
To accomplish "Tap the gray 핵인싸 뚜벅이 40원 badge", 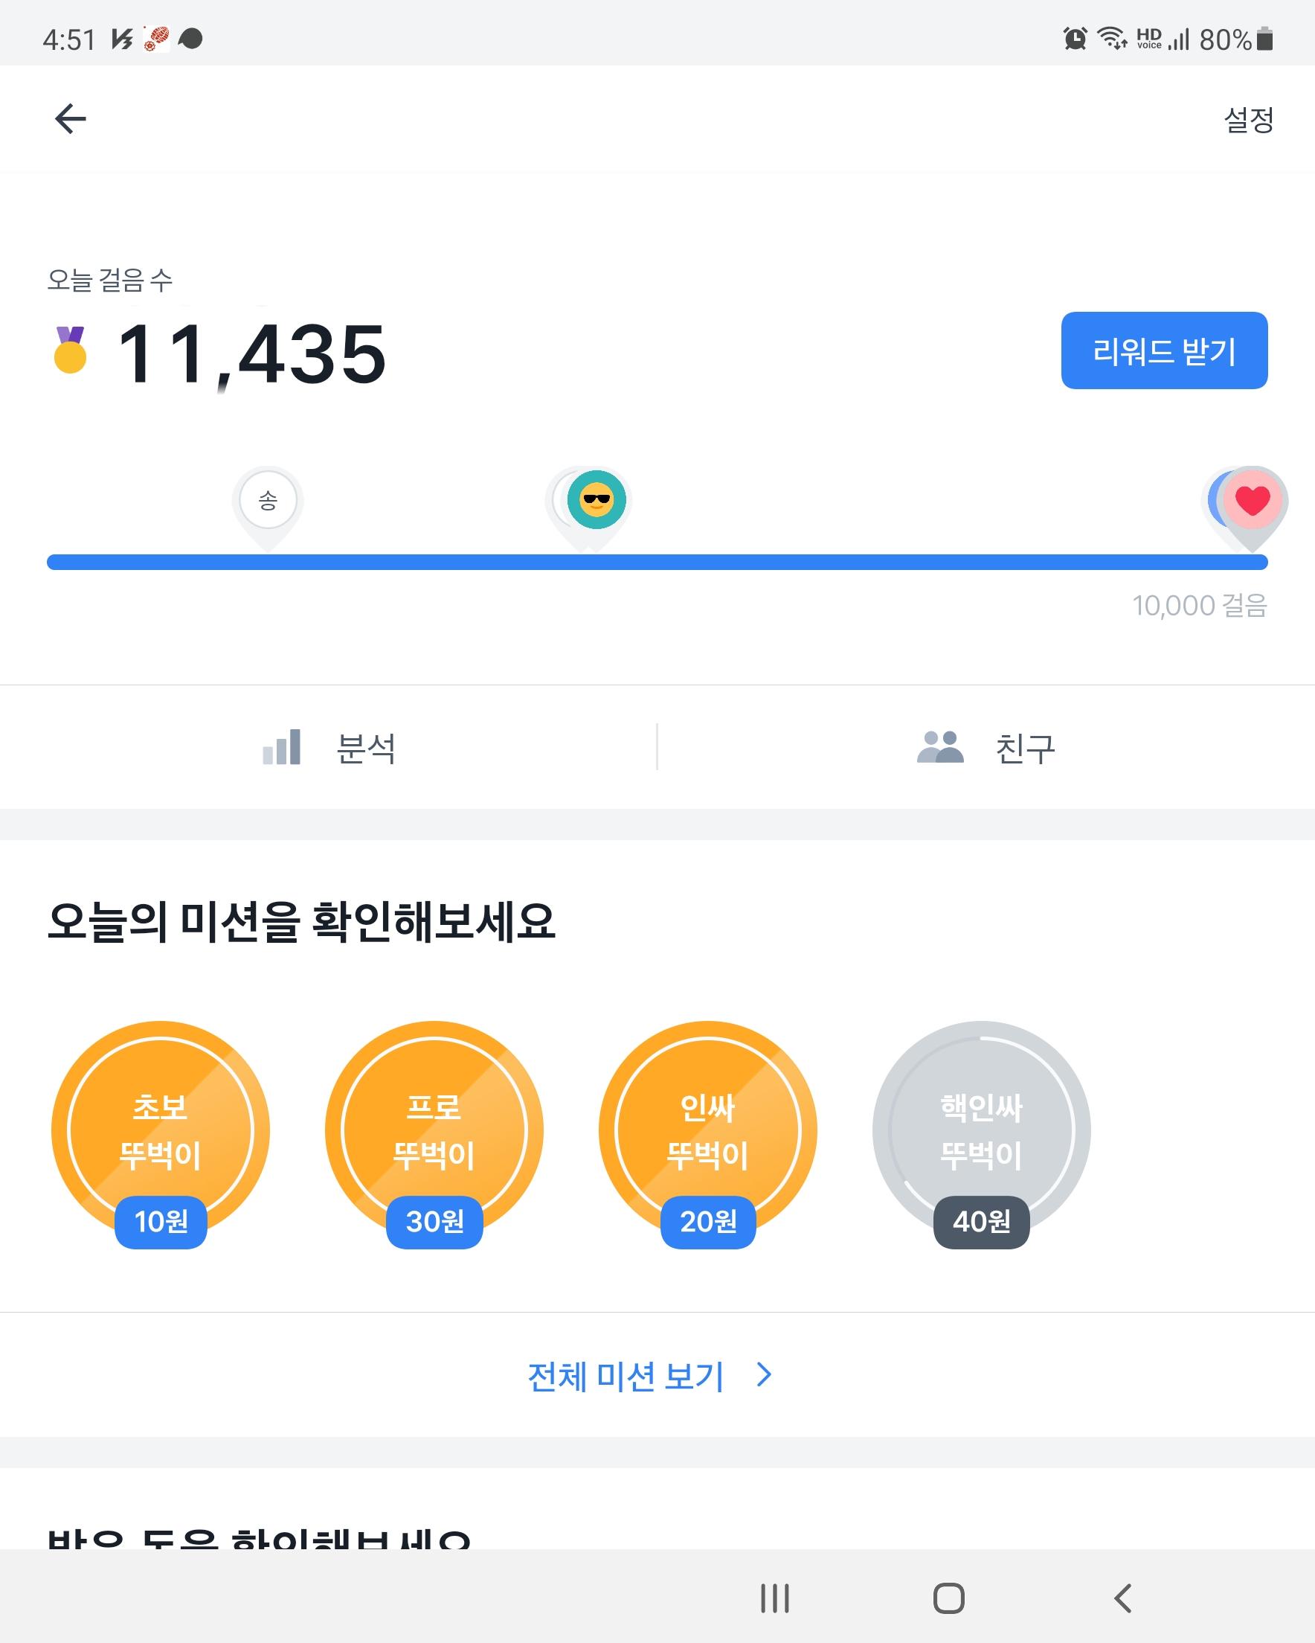I will point(981,1132).
